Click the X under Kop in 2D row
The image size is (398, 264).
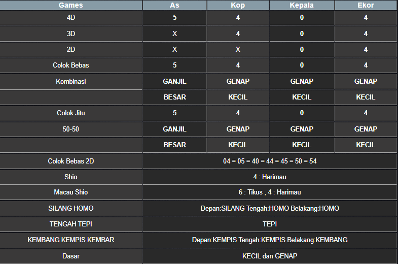pos(238,49)
